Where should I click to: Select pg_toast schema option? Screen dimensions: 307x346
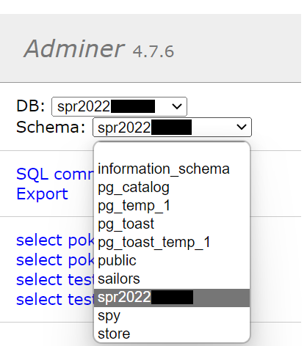pos(172,224)
